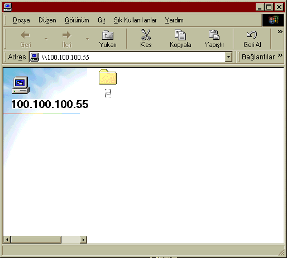287x258 pixels.
Task: Open the Geri history dropdown arrow
Action: [x=46, y=39]
